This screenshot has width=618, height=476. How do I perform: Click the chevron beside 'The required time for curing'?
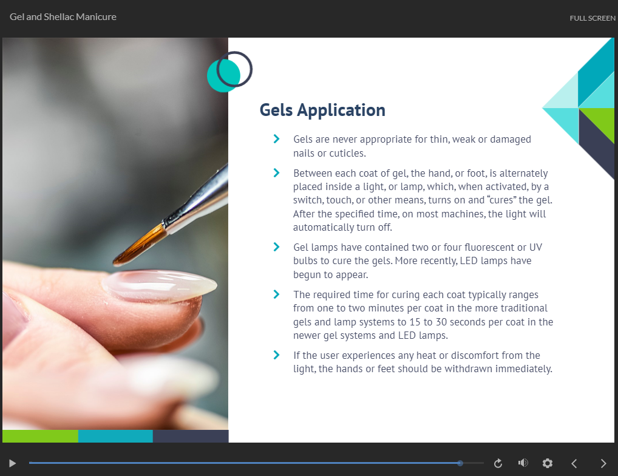point(277,294)
